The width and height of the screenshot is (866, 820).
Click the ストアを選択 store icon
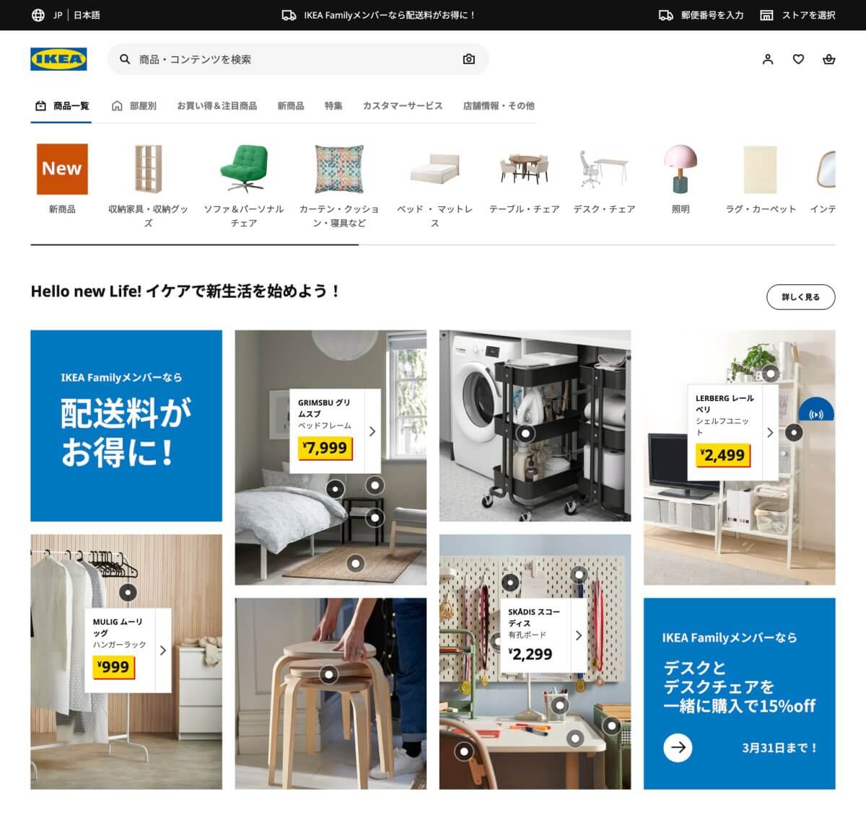tap(766, 15)
